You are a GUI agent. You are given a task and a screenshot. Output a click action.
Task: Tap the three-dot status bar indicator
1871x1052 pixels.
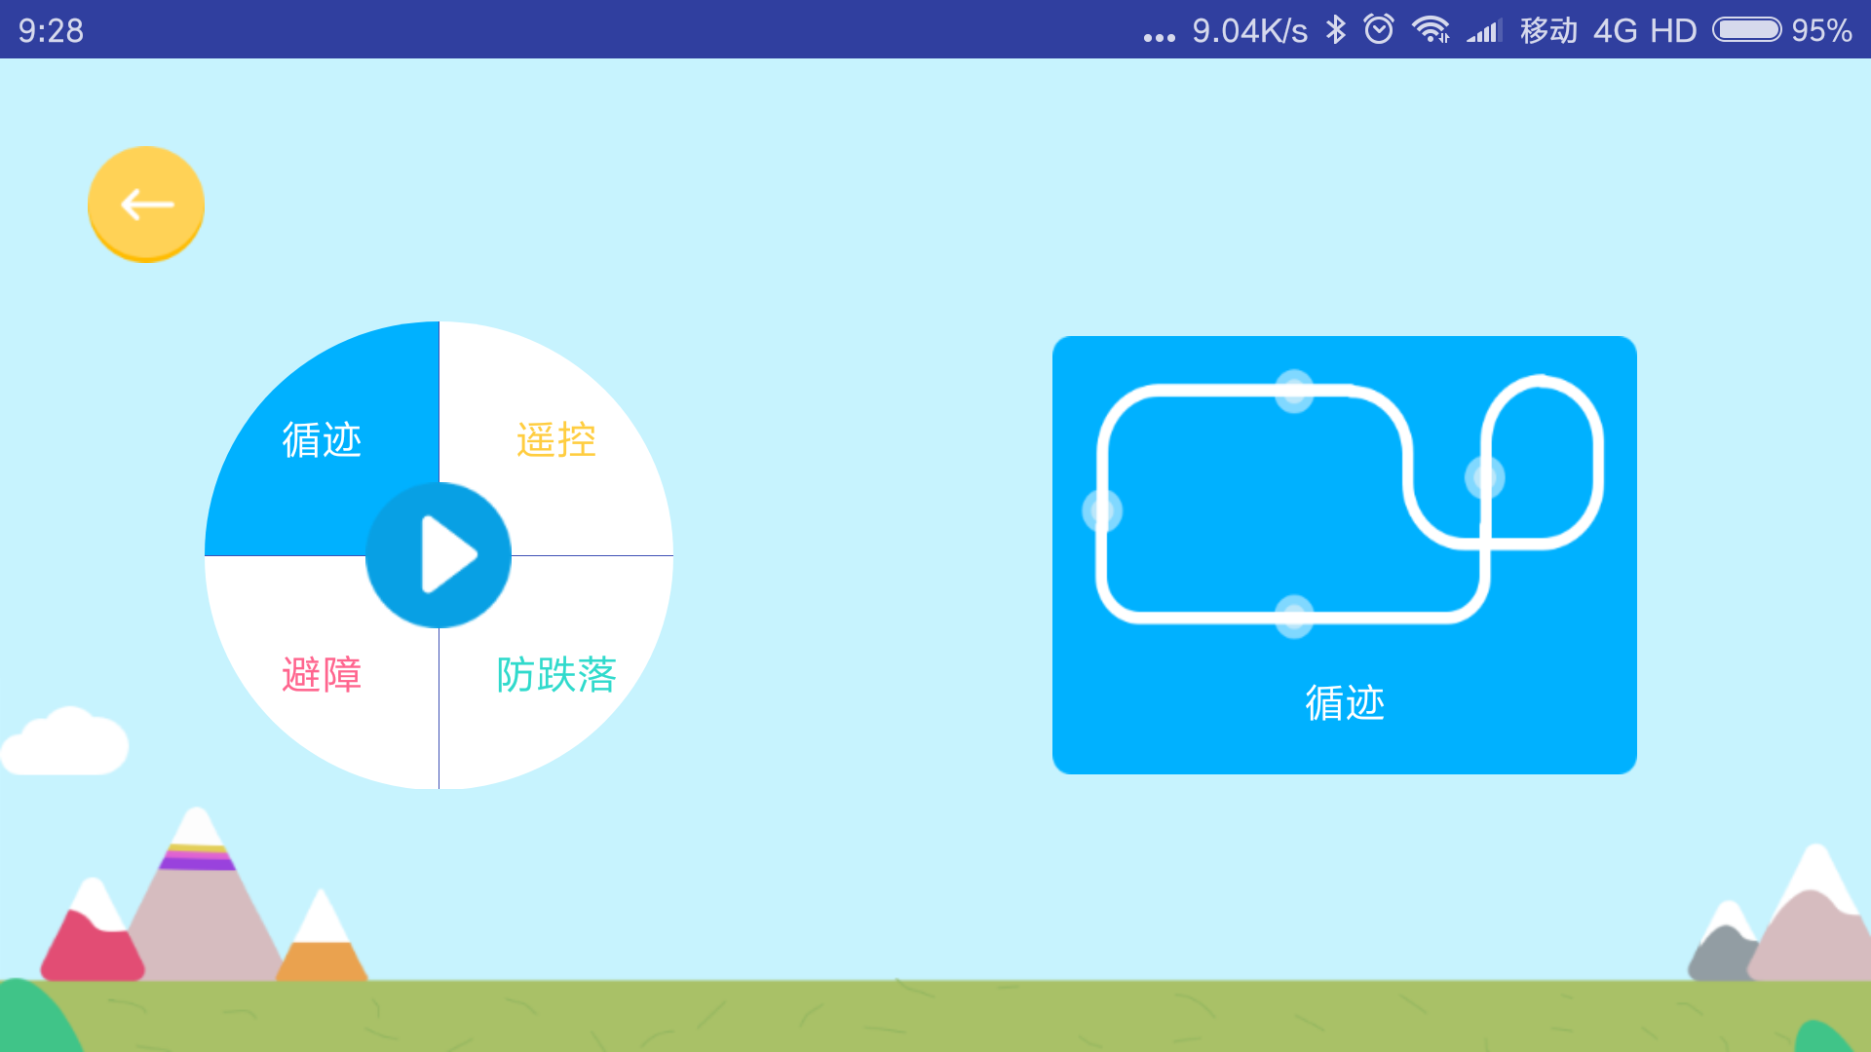coord(1159,37)
